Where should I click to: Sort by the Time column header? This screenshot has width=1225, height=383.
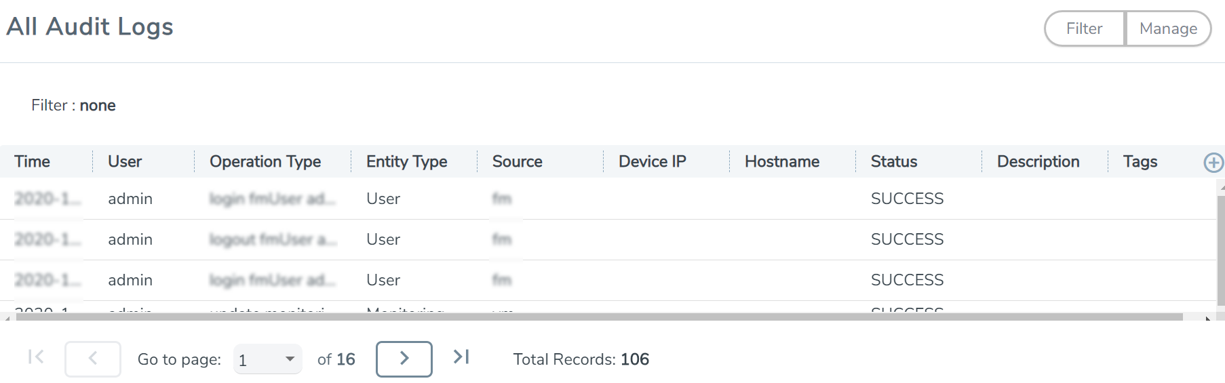[33, 162]
